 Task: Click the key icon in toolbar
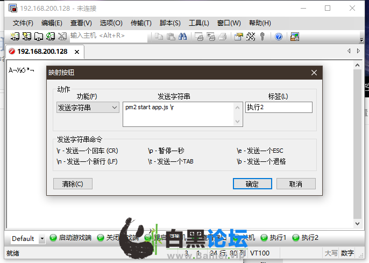(x=262, y=37)
